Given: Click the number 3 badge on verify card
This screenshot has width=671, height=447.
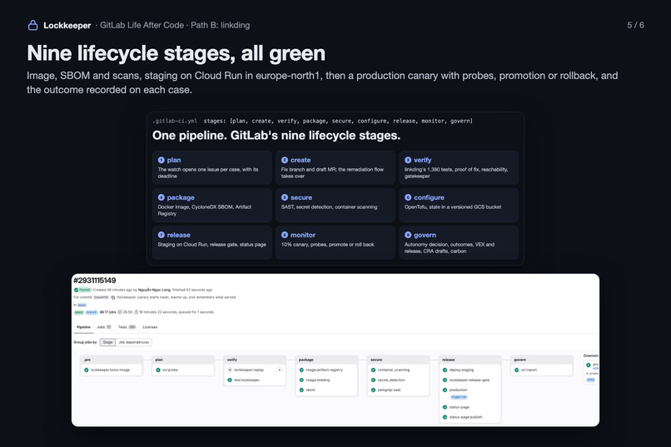Looking at the screenshot, I should 408,160.
